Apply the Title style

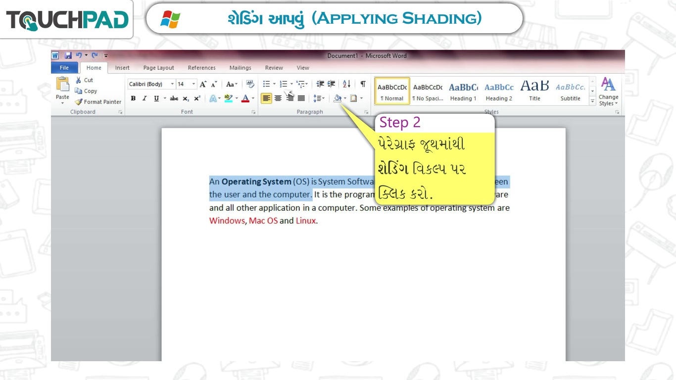[x=534, y=91]
